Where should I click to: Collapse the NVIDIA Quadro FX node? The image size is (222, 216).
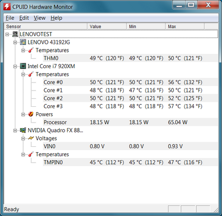(x=15, y=130)
